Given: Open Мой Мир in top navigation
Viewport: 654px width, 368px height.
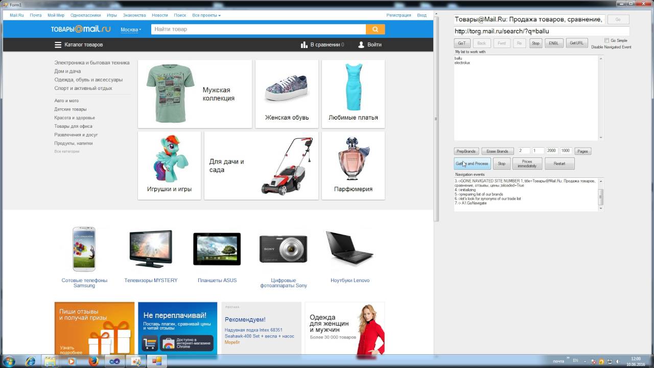Looking at the screenshot, I should [x=56, y=15].
